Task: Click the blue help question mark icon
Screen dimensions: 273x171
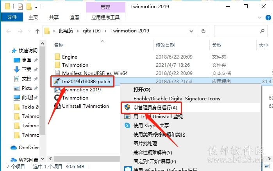Action: 268,18
